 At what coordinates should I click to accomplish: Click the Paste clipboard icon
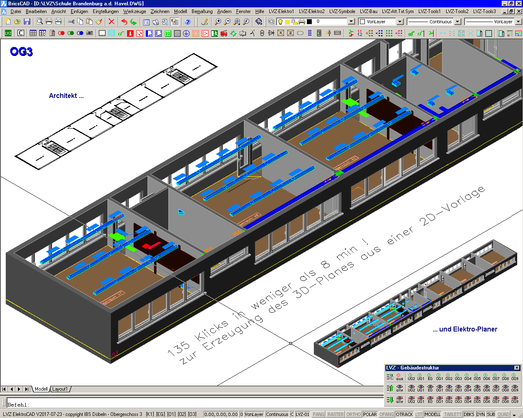(89, 21)
